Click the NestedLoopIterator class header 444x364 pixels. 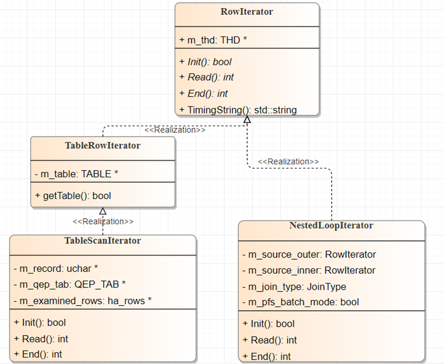click(x=332, y=225)
